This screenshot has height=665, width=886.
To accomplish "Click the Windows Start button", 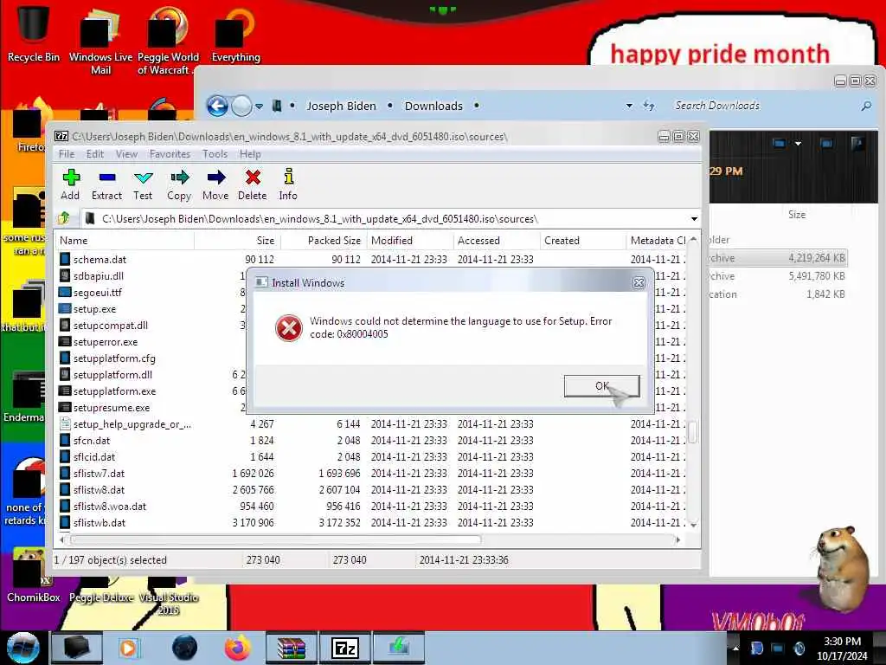I will click(x=22, y=648).
